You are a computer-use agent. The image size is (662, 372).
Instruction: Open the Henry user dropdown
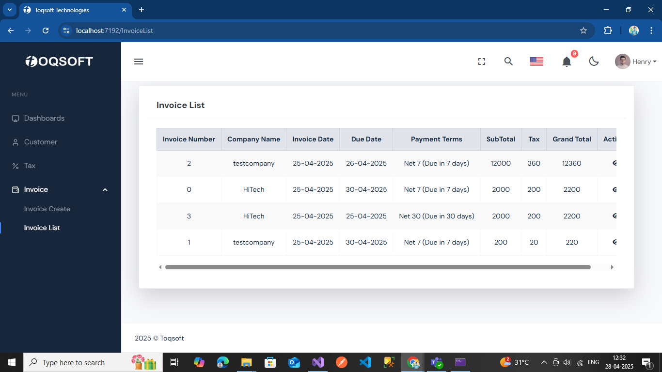[x=636, y=62]
